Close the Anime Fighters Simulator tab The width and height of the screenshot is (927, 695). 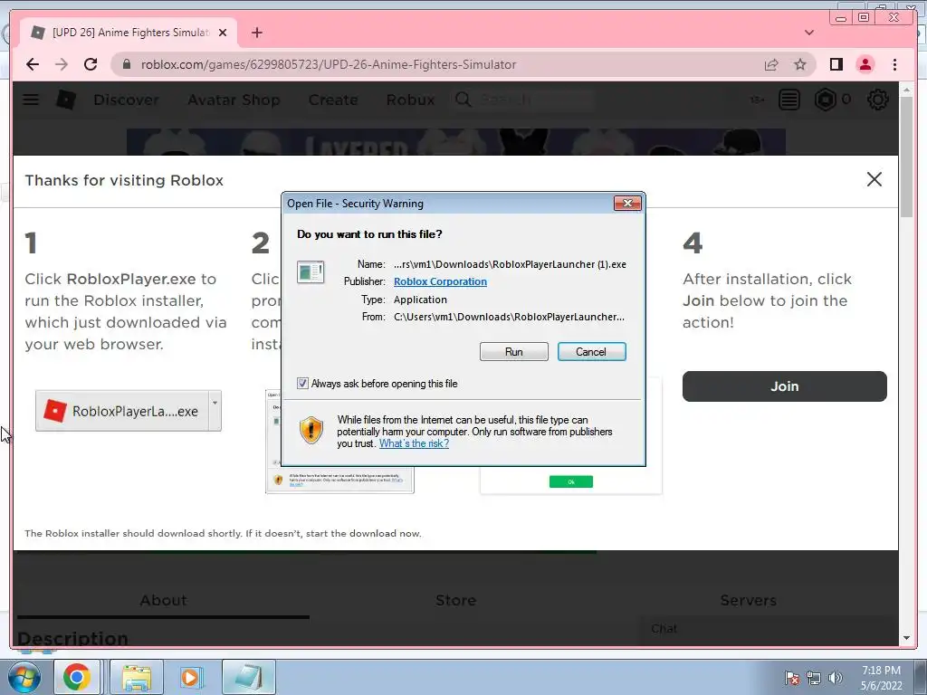pyautogui.click(x=223, y=33)
